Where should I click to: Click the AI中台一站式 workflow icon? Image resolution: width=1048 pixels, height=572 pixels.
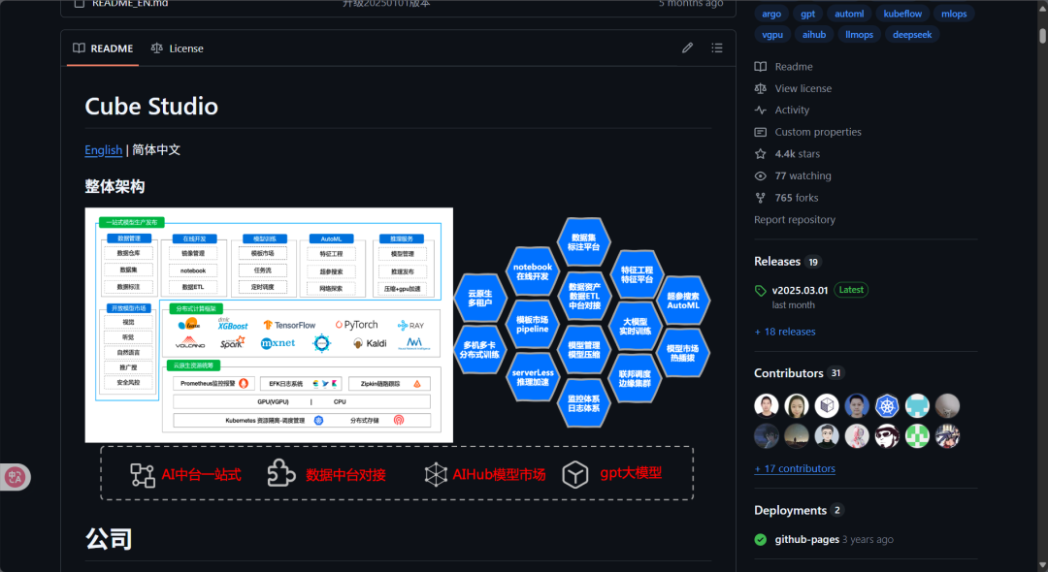pos(143,474)
